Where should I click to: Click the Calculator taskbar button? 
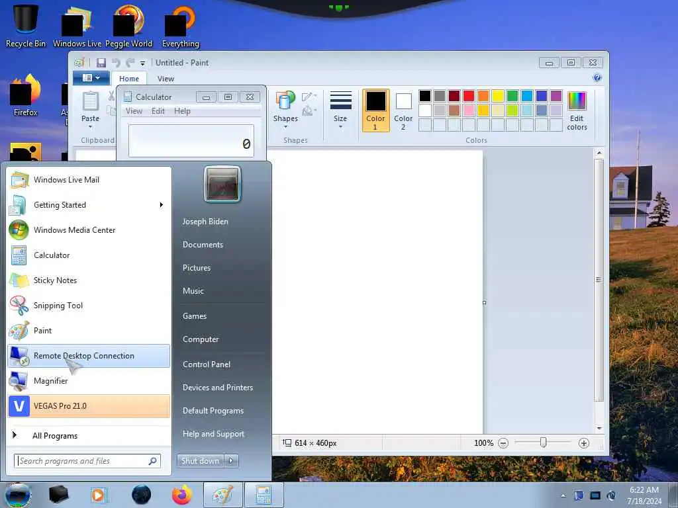(x=264, y=495)
